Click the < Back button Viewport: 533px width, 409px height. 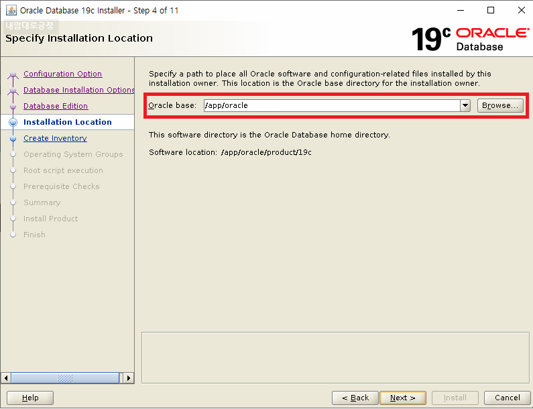click(355, 398)
